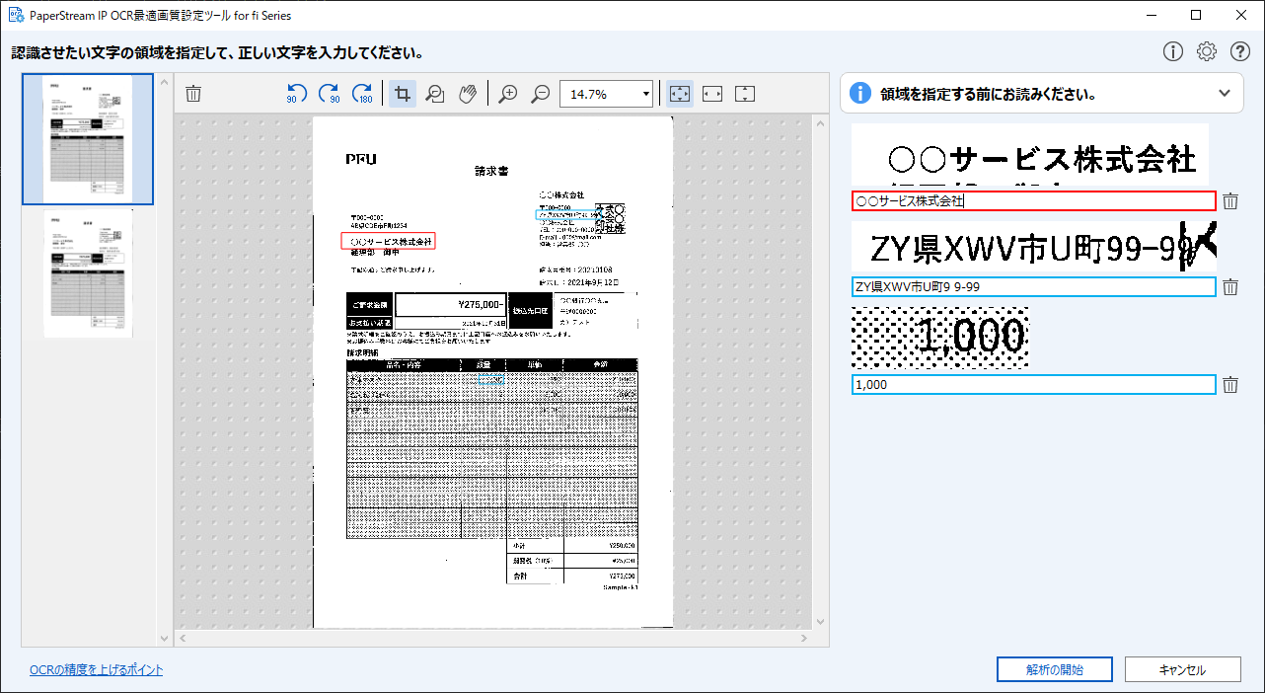Open the OCRの精度を上げるポイント link

pyautogui.click(x=96, y=669)
